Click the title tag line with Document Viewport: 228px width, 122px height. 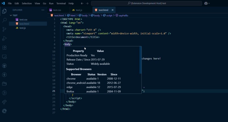coord(83,37)
